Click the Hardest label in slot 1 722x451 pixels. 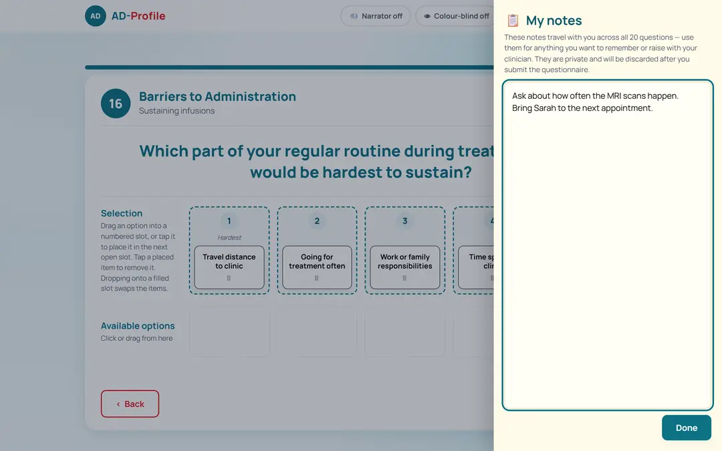(229, 237)
